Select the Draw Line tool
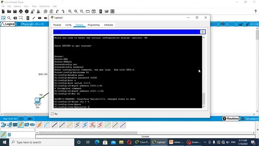Screen dimensions: 259x146 [34, 18]
